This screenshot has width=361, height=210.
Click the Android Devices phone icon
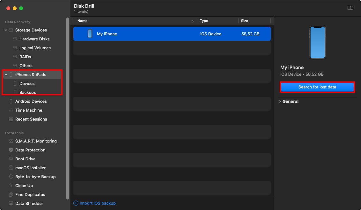pos(11,101)
